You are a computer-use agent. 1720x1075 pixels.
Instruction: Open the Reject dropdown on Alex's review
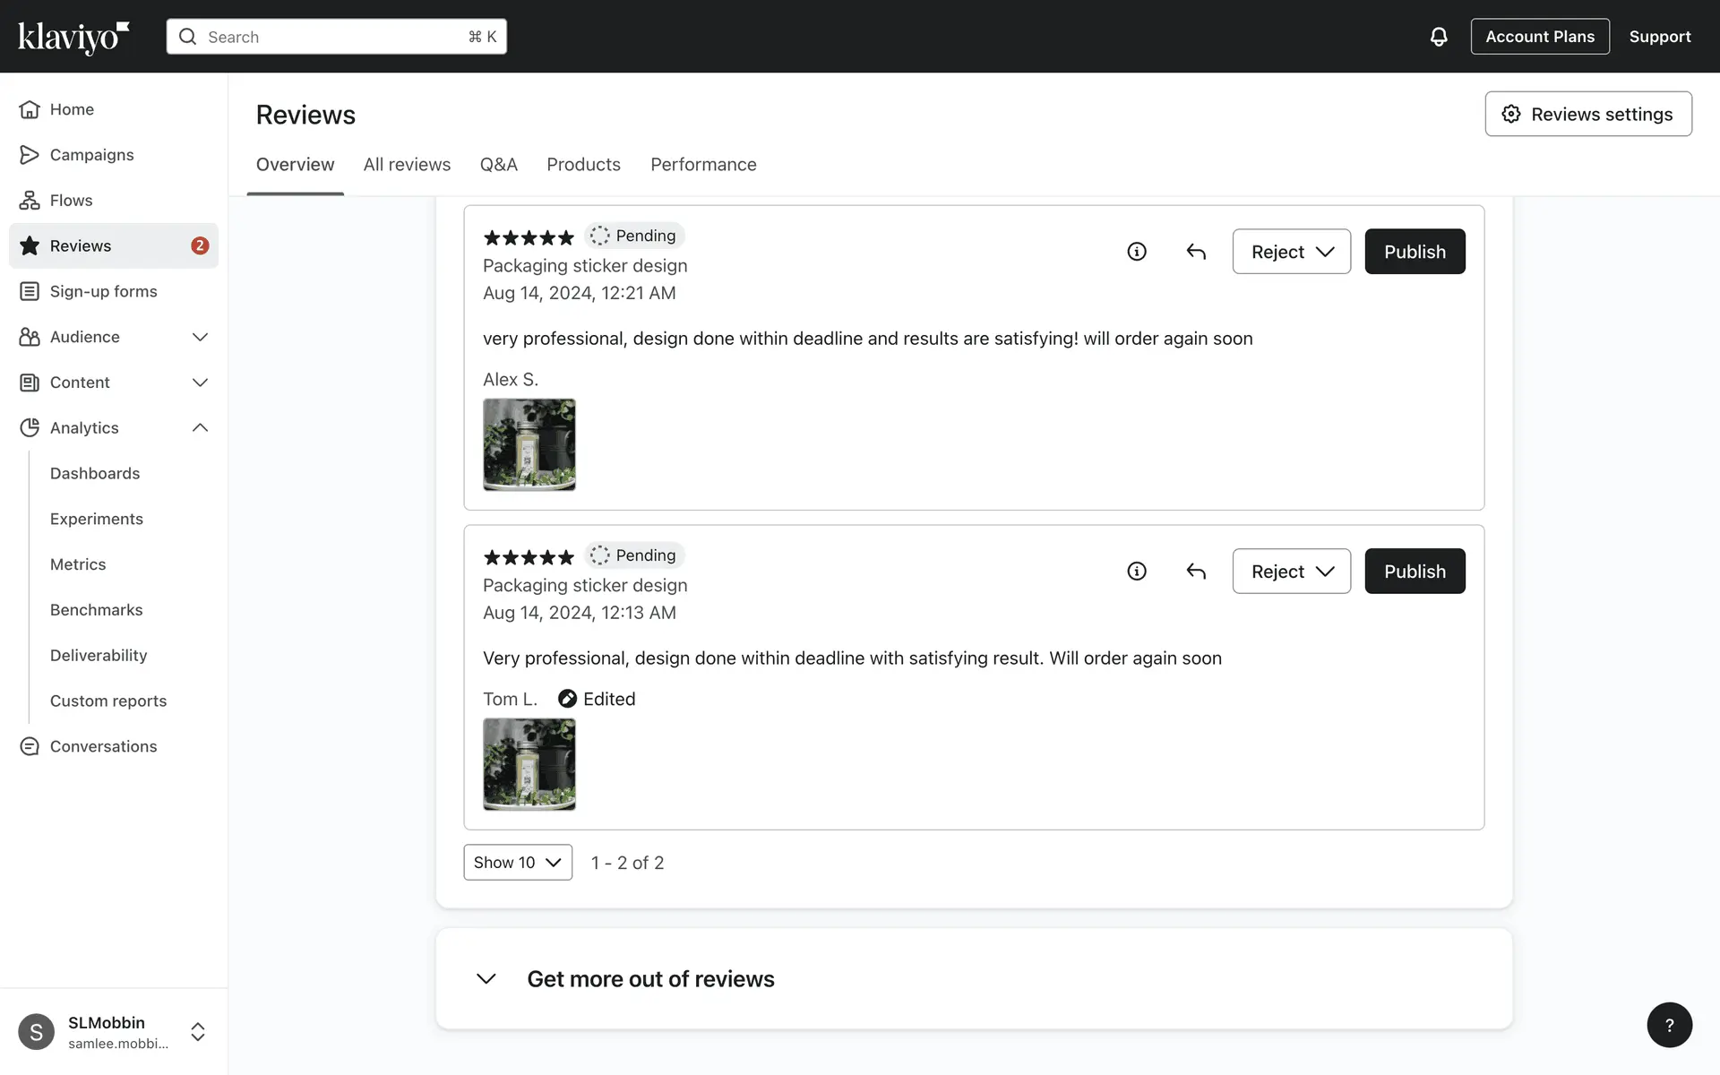pyautogui.click(x=1291, y=252)
